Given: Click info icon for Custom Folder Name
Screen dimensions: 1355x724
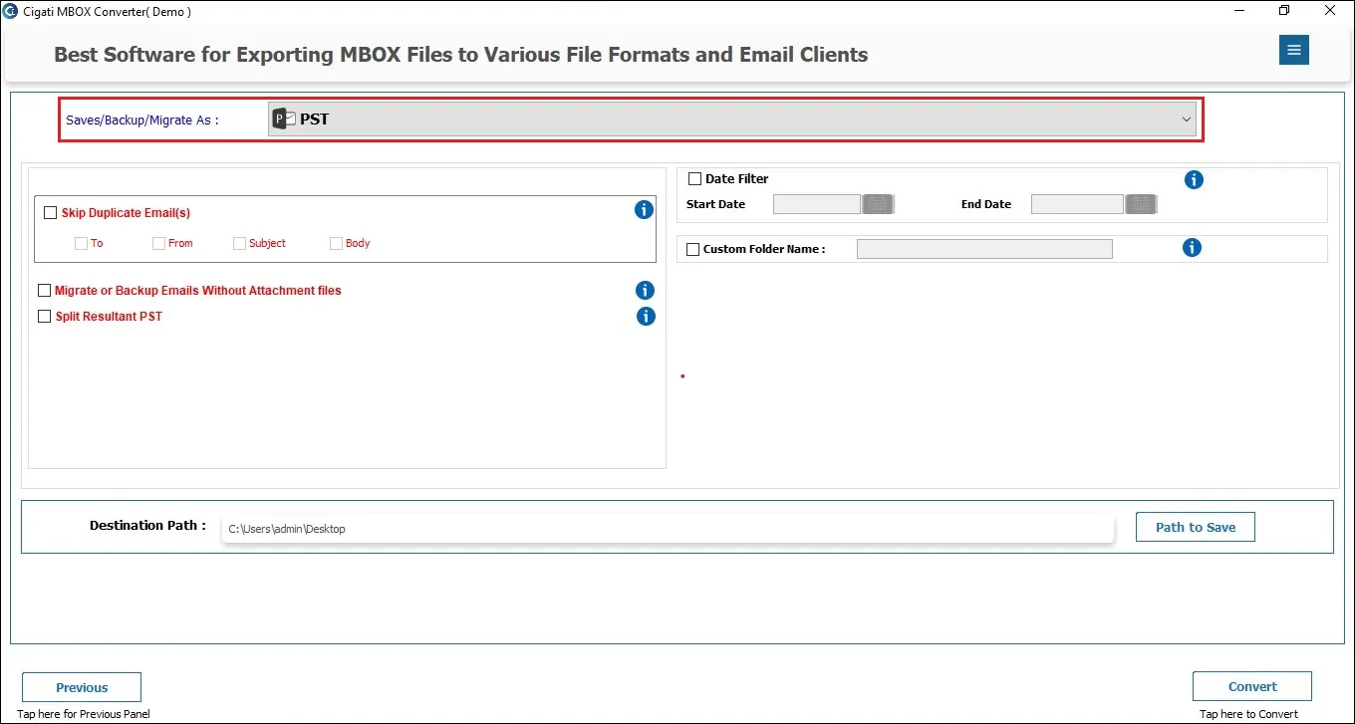Looking at the screenshot, I should [1192, 247].
